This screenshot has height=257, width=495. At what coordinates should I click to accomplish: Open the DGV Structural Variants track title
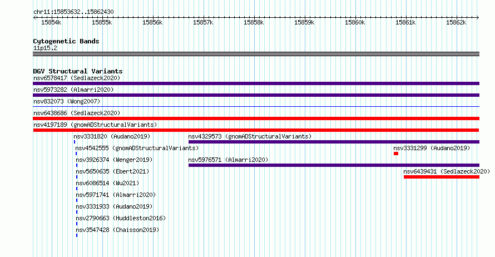[x=78, y=71]
